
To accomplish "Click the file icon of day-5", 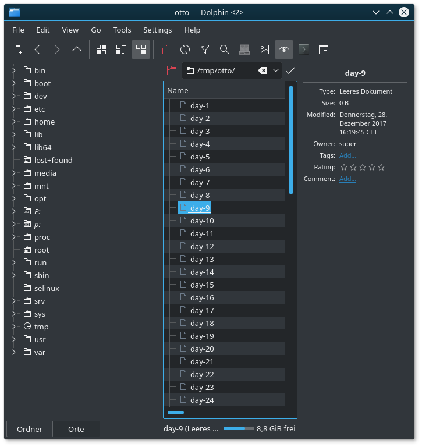I will coord(183,157).
